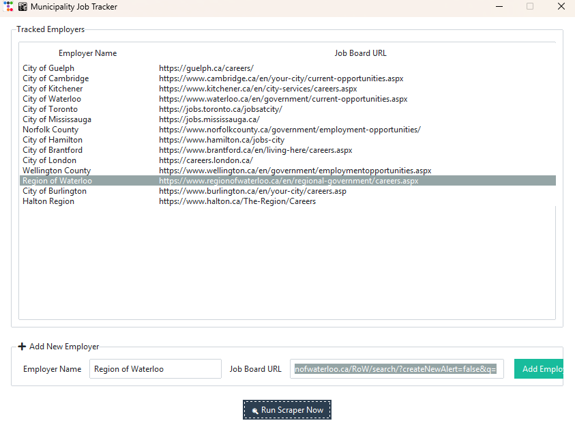Select the City of Cambridge row
Viewport: 575px width, 423px height.
click(288, 78)
